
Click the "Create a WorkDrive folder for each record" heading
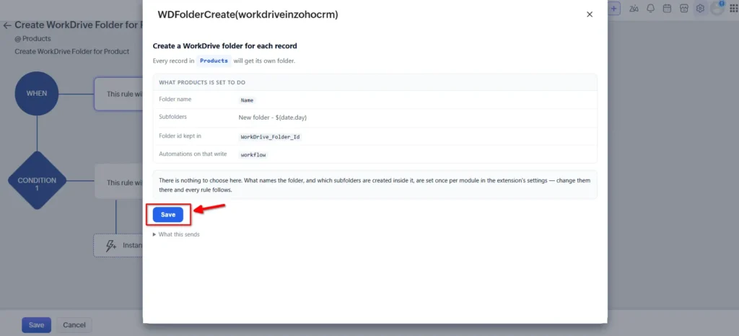pyautogui.click(x=225, y=46)
